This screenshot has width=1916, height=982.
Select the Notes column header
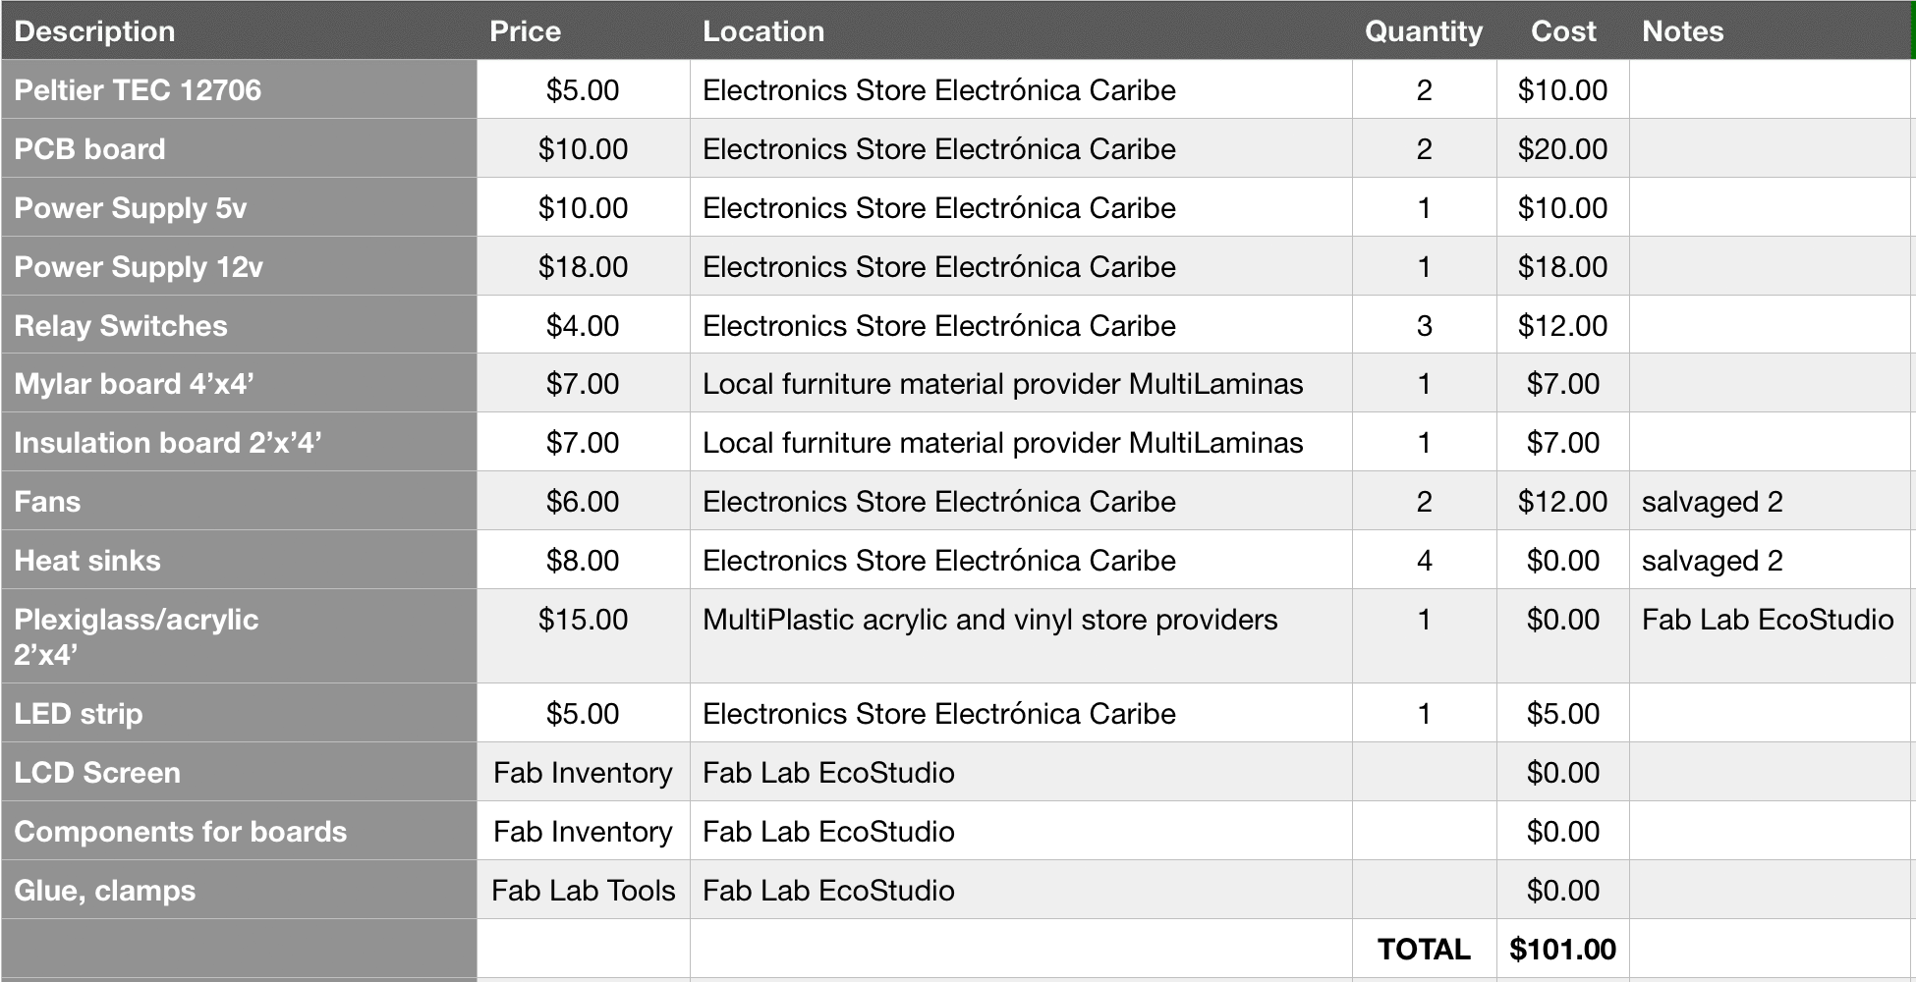(x=1771, y=30)
